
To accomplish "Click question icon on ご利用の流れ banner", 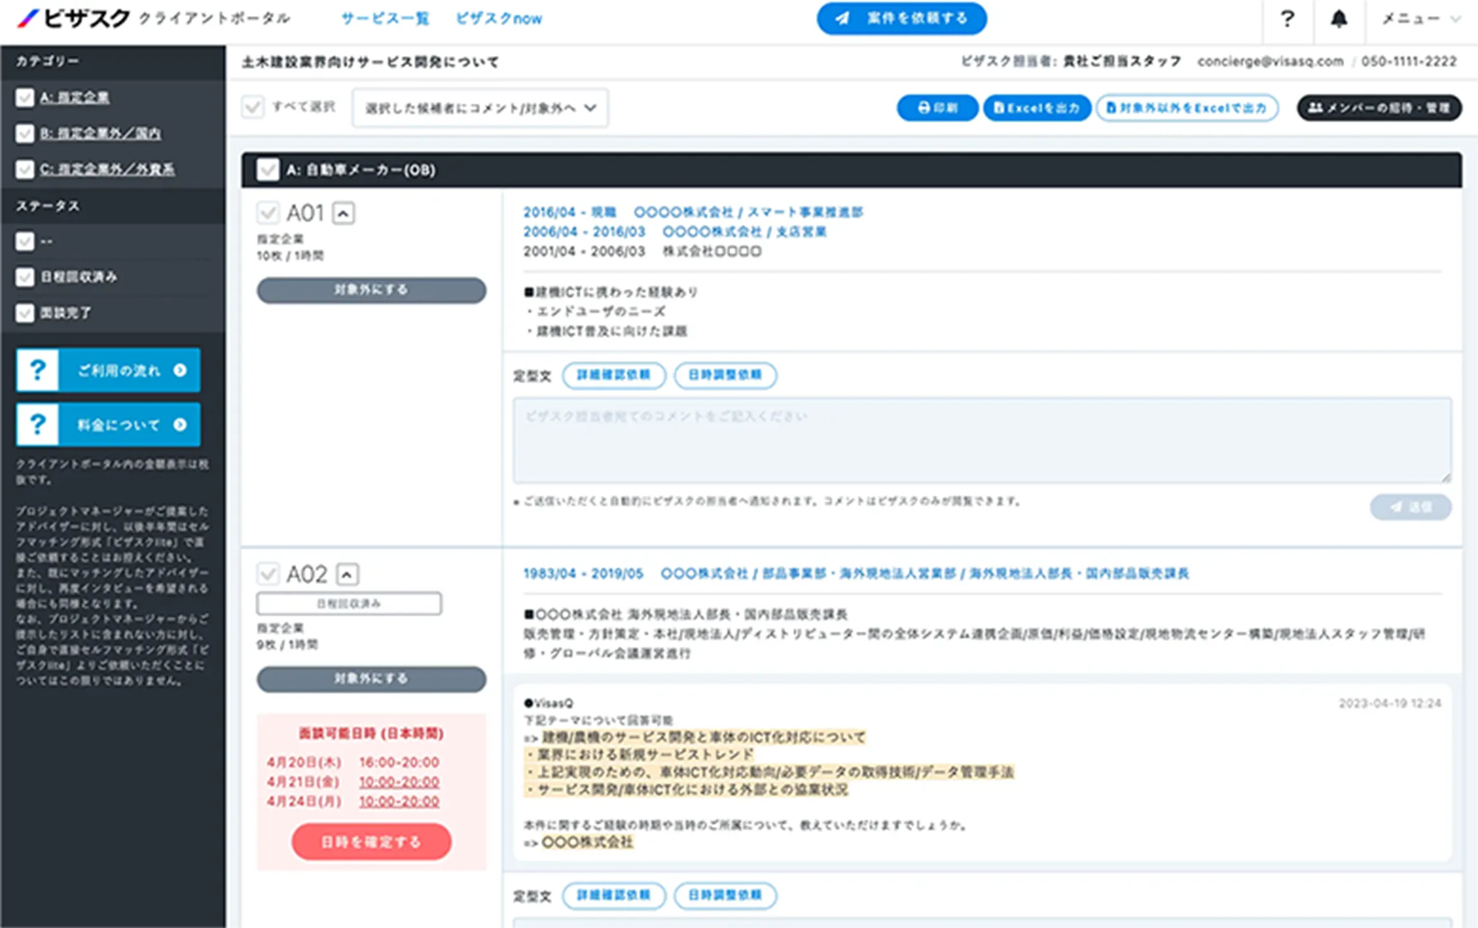I will point(38,370).
